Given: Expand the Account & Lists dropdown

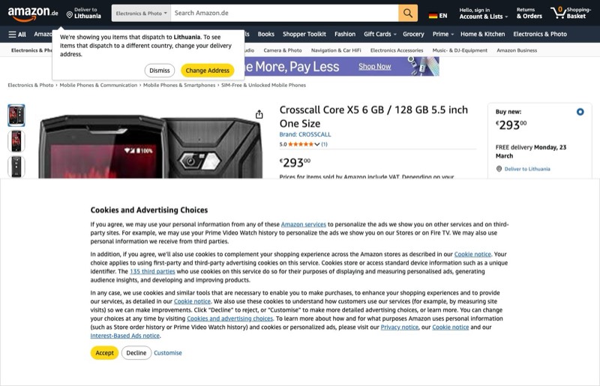Looking at the screenshot, I should pyautogui.click(x=484, y=17).
